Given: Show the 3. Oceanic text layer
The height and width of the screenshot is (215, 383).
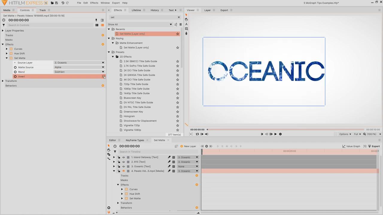Looking at the screenshot, I should [x=123, y=166].
